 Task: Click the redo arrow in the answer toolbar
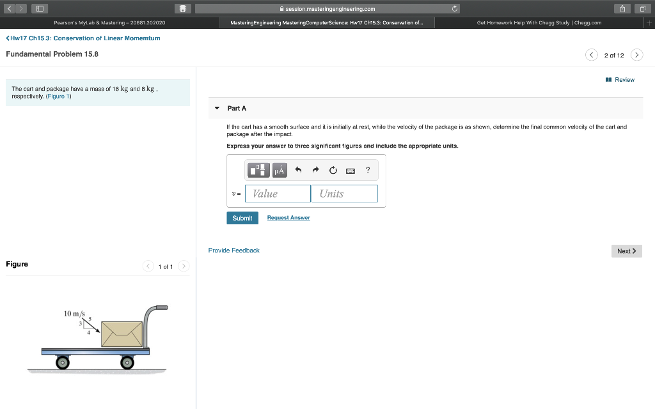pos(315,170)
